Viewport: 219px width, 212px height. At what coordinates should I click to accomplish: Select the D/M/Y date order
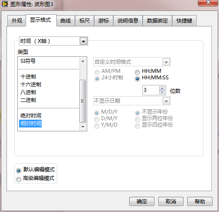pos(97,119)
